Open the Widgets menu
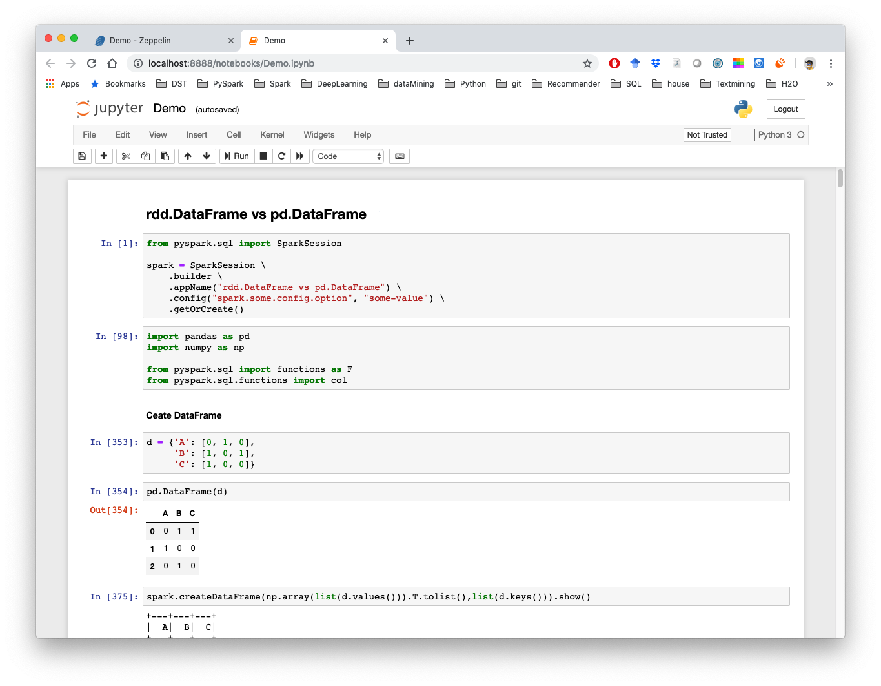Screen dimensions: 881x686 tap(319, 135)
